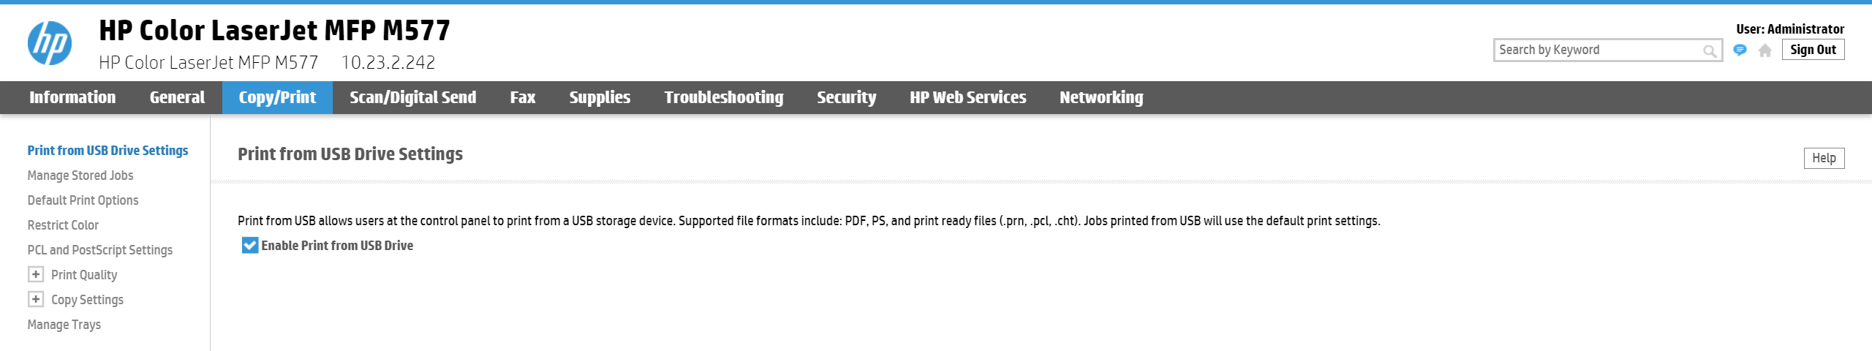This screenshot has height=351, width=1872.
Task: Open the Help button
Action: pyautogui.click(x=1824, y=158)
